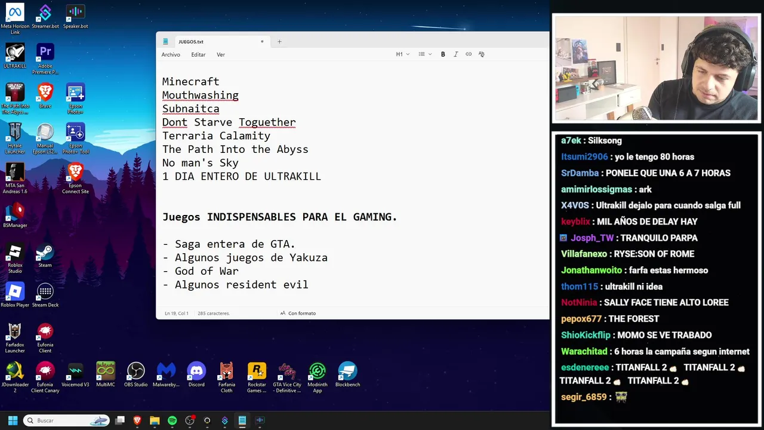Screen dimensions: 764x430
Task: Open the GTA Vice City Definitive icon
Action: pyautogui.click(x=287, y=377)
